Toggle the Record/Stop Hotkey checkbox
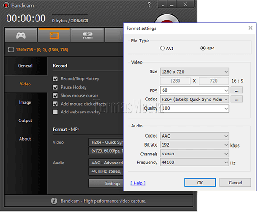This screenshot has height=212, width=257. 56,78
